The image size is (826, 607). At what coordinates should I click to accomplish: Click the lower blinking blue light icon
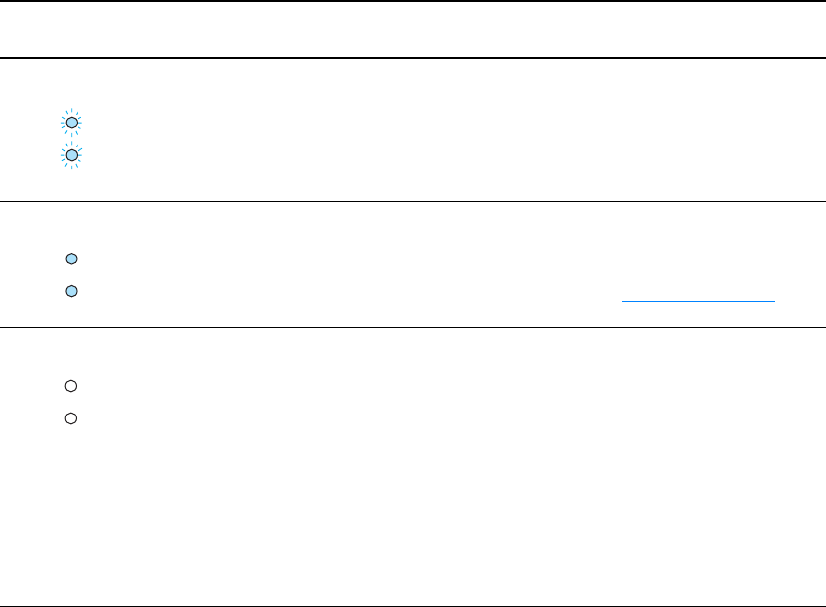click(71, 154)
